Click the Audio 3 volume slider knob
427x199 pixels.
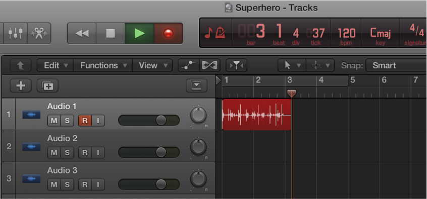pyautogui.click(x=161, y=184)
